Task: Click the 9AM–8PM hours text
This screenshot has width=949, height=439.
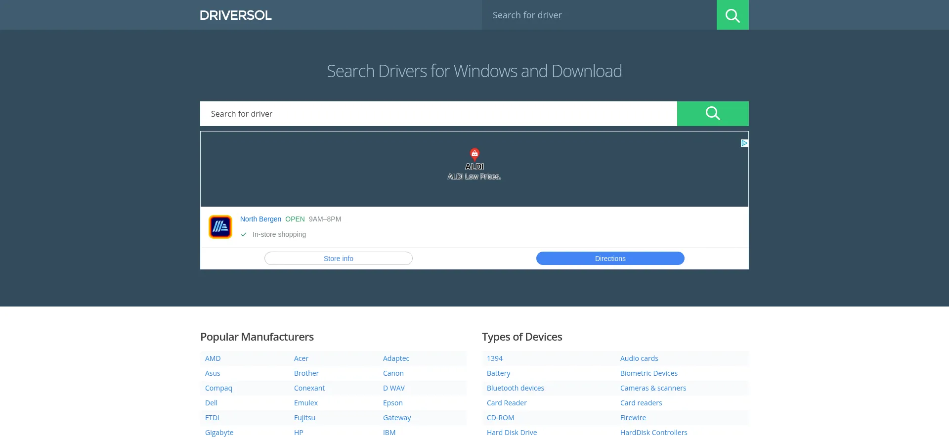Action: [x=325, y=219]
